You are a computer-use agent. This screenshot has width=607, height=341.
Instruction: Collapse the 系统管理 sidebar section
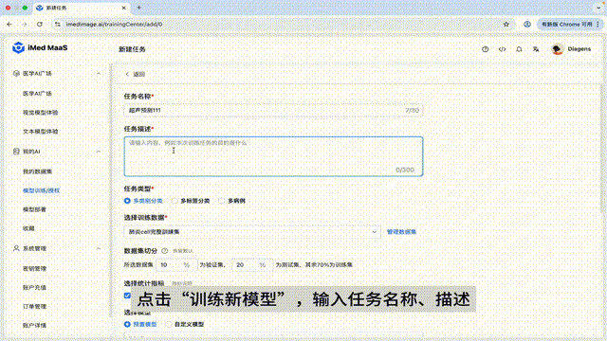[x=99, y=248]
